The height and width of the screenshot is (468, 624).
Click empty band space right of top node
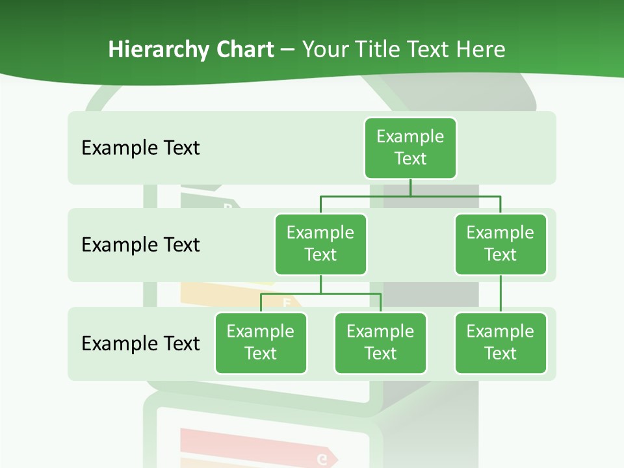click(507, 148)
